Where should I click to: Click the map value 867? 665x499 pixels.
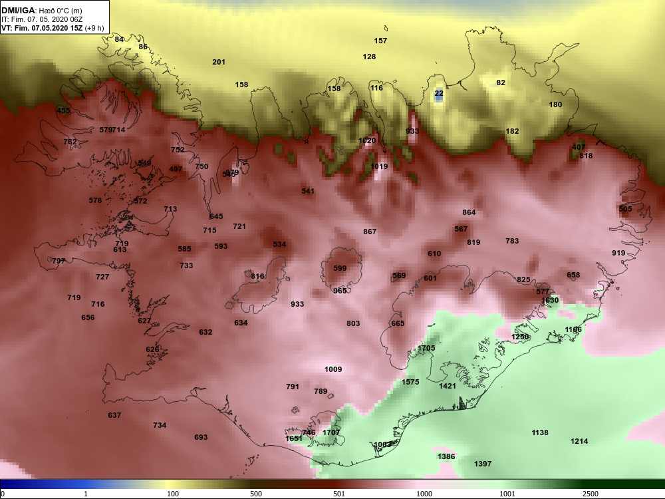370,232
